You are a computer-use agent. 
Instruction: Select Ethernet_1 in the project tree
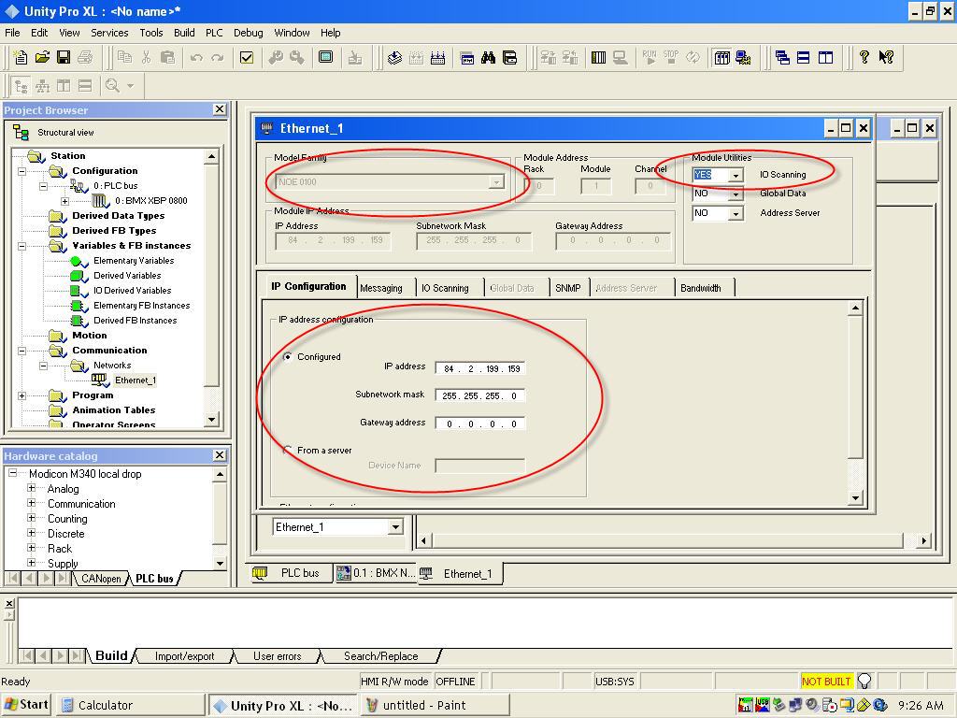click(136, 381)
